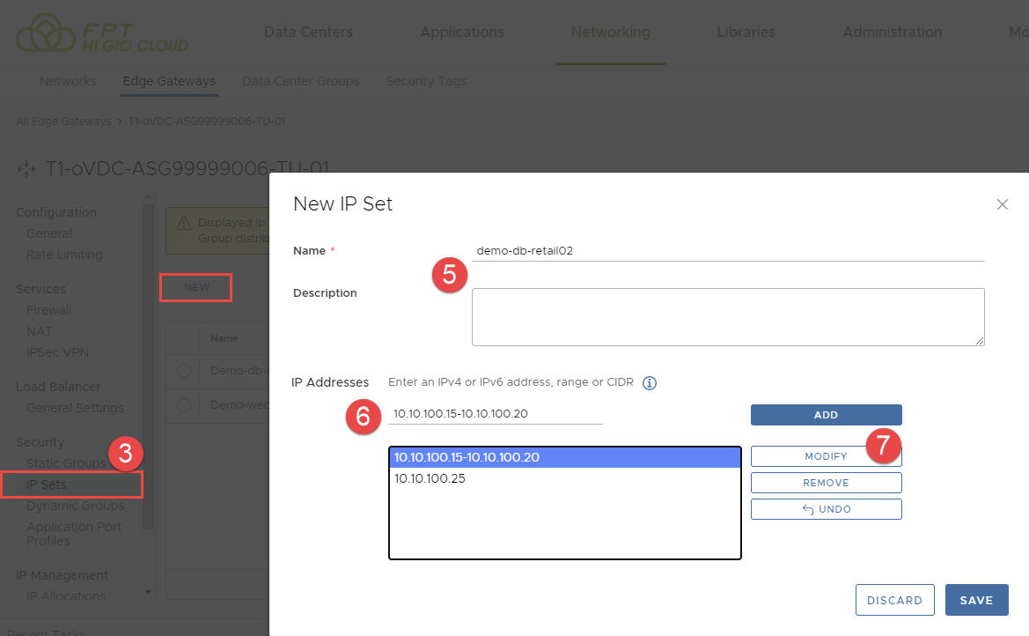
Task: Discard the new IP Set changes
Action: pyautogui.click(x=894, y=600)
